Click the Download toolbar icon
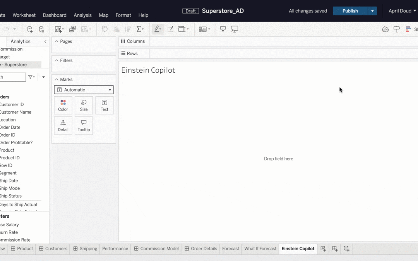 [223, 29]
